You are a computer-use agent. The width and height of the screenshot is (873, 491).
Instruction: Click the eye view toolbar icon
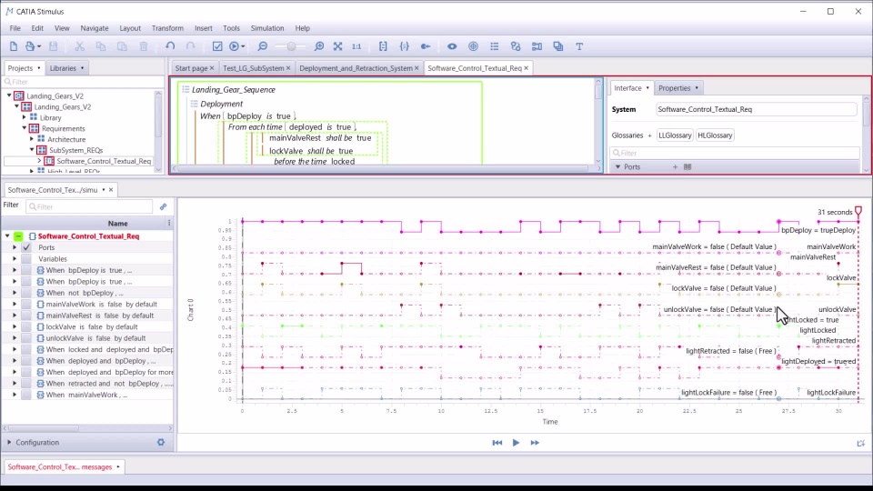tap(452, 46)
